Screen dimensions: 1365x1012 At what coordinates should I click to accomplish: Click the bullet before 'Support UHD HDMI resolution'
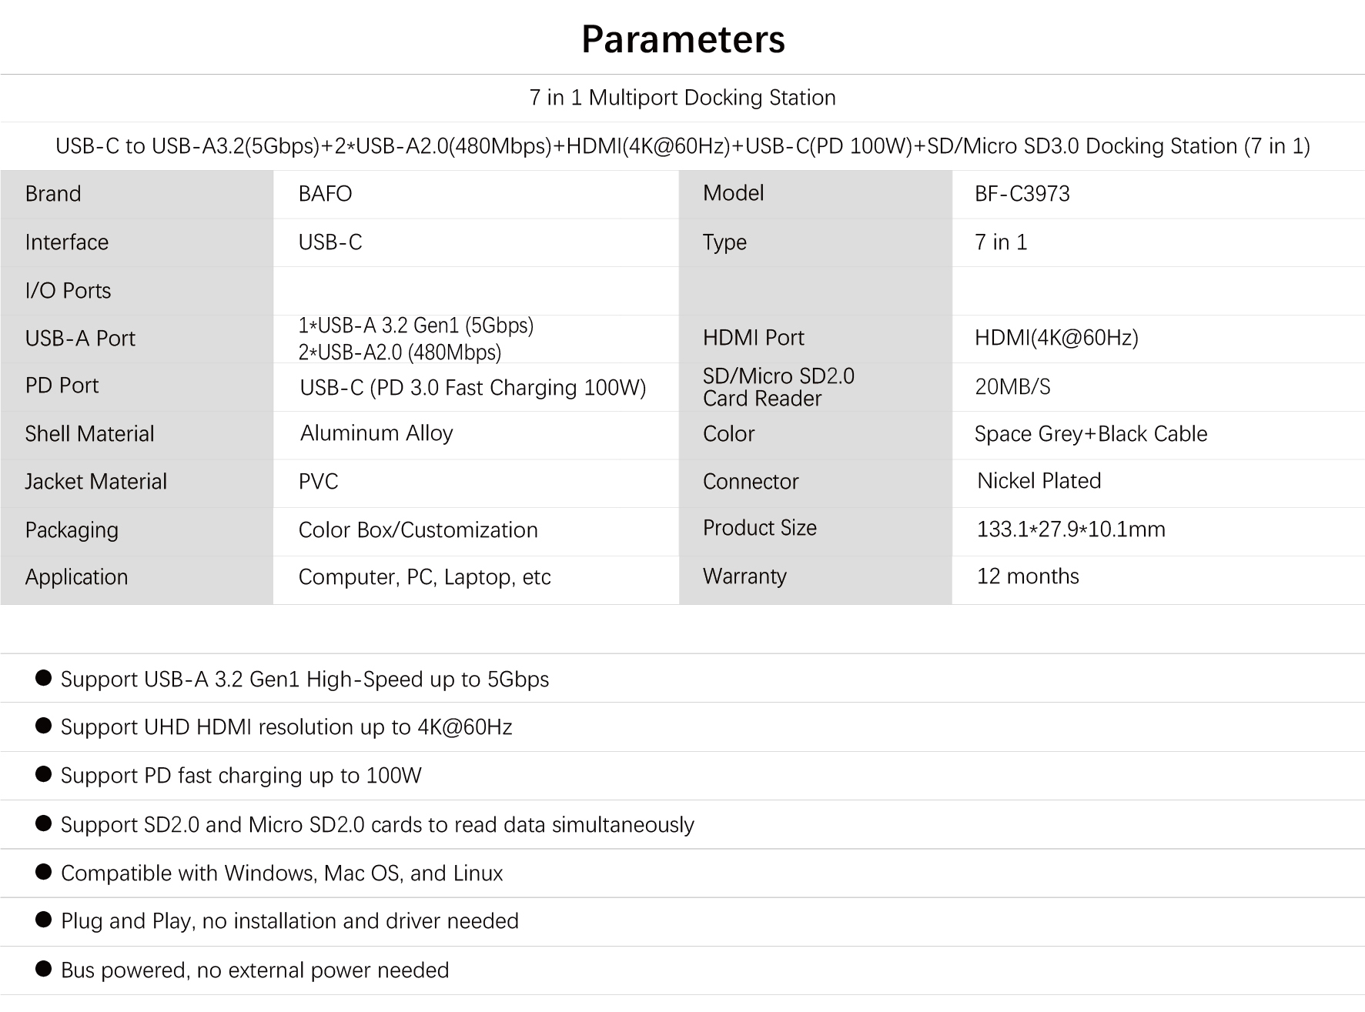click(x=44, y=726)
